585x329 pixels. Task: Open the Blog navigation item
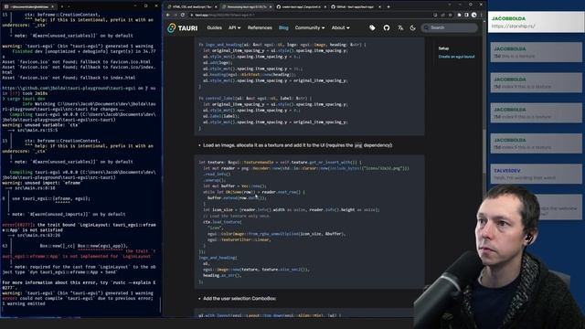coord(283,27)
